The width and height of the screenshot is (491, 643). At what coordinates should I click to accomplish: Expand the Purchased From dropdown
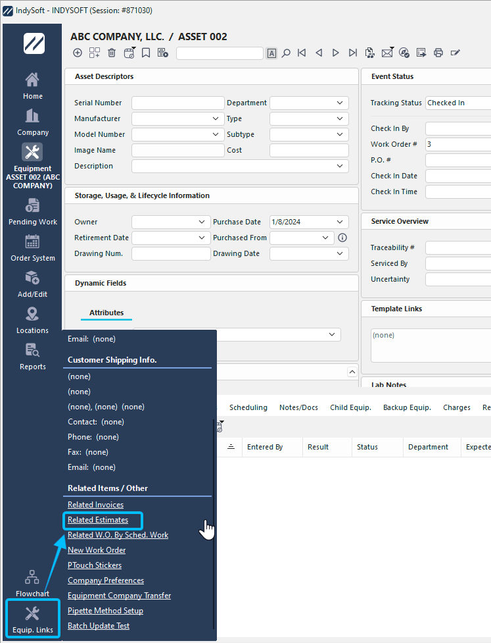click(x=325, y=238)
